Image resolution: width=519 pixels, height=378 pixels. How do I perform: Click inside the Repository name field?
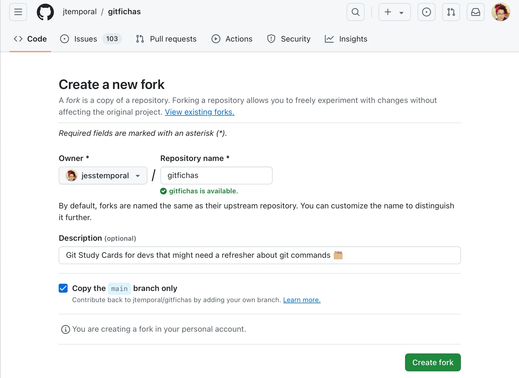(x=216, y=175)
